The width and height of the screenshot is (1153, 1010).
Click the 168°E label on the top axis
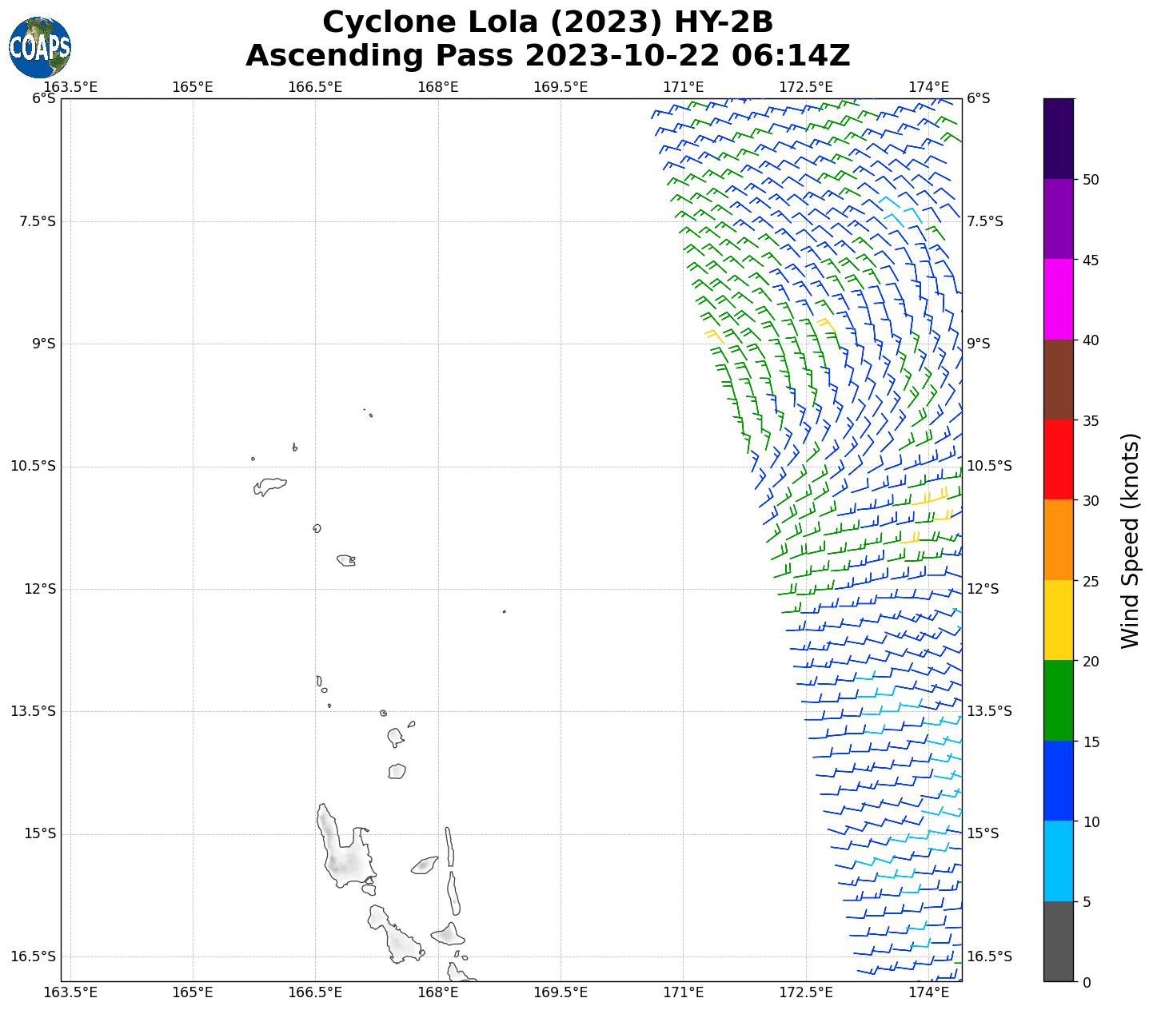click(438, 87)
